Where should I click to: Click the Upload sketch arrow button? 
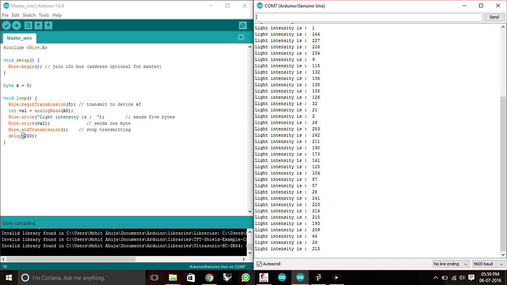click(17, 26)
